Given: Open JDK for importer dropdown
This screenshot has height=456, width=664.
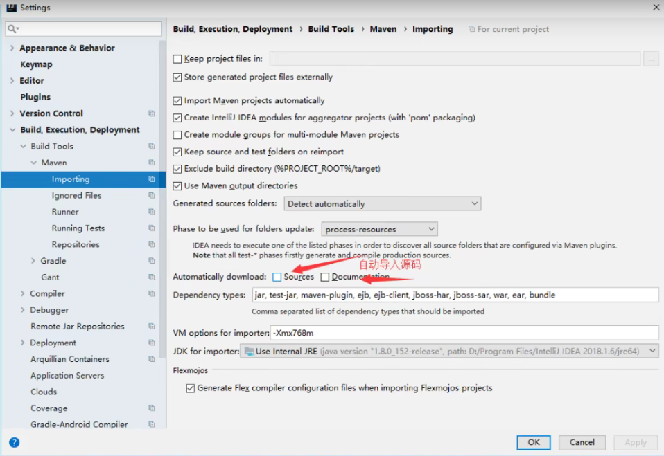Looking at the screenshot, I should coord(449,352).
